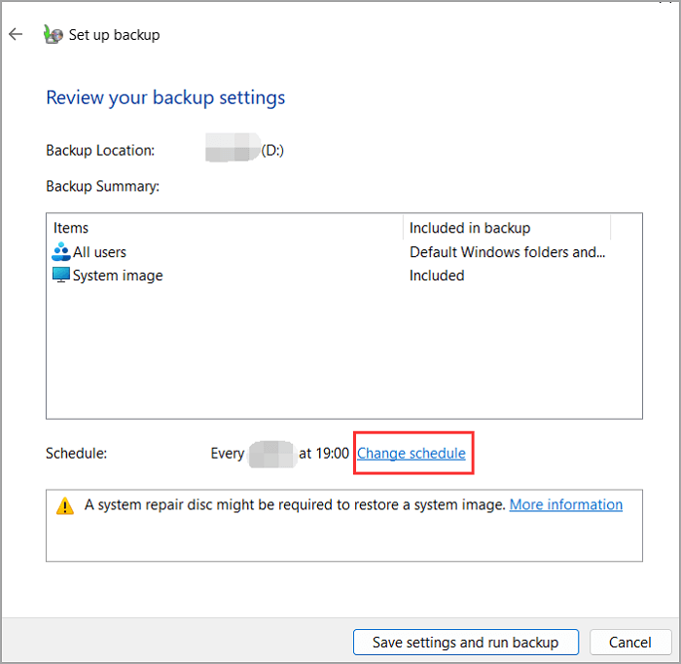Viewport: 681px width, 664px height.
Task: Click the 'Backup Location:' label
Action: click(100, 150)
